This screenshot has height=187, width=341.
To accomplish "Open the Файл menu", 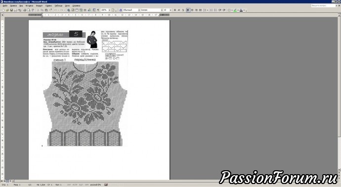I will [x=5, y=5].
